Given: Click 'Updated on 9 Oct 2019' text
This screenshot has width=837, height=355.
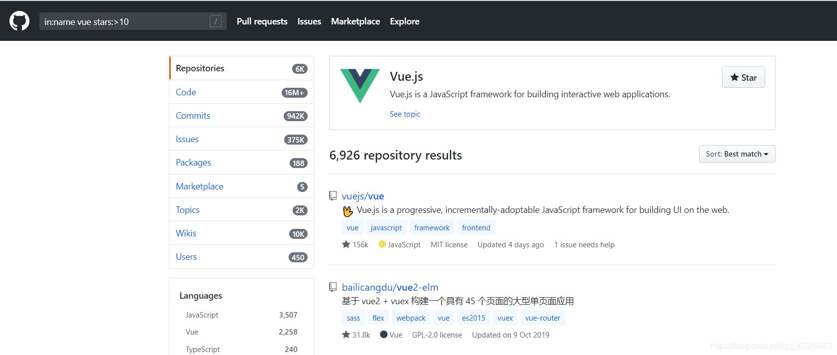Looking at the screenshot, I should (x=511, y=335).
